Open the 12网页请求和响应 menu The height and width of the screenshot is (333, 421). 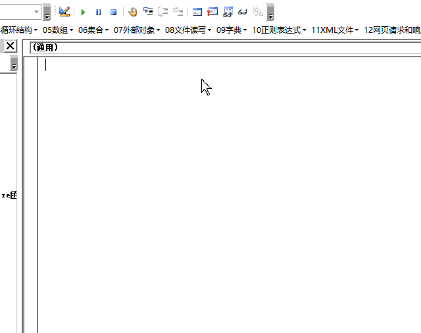(392, 30)
